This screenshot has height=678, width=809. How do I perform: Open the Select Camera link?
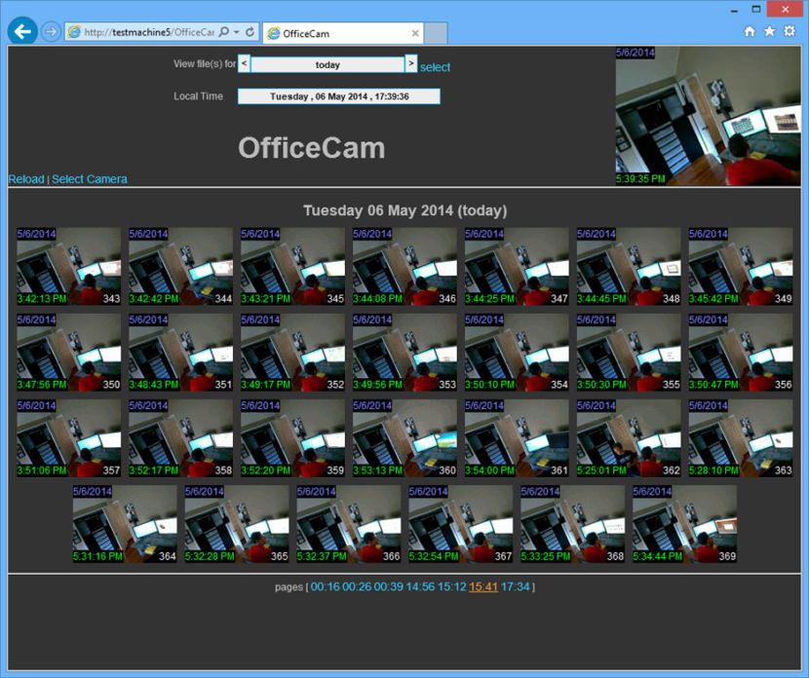90,179
